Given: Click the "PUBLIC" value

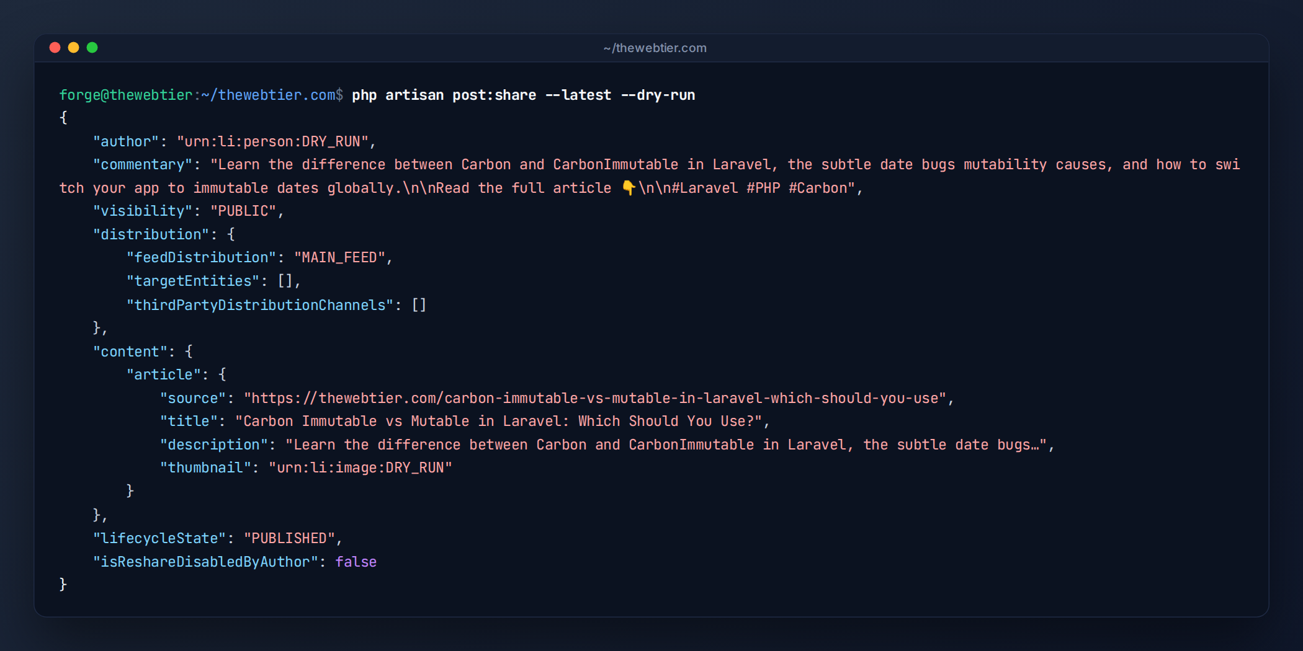Looking at the screenshot, I should point(243,211).
